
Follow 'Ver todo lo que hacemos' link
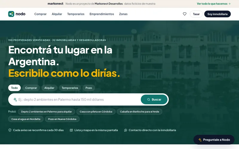pos(214,4)
